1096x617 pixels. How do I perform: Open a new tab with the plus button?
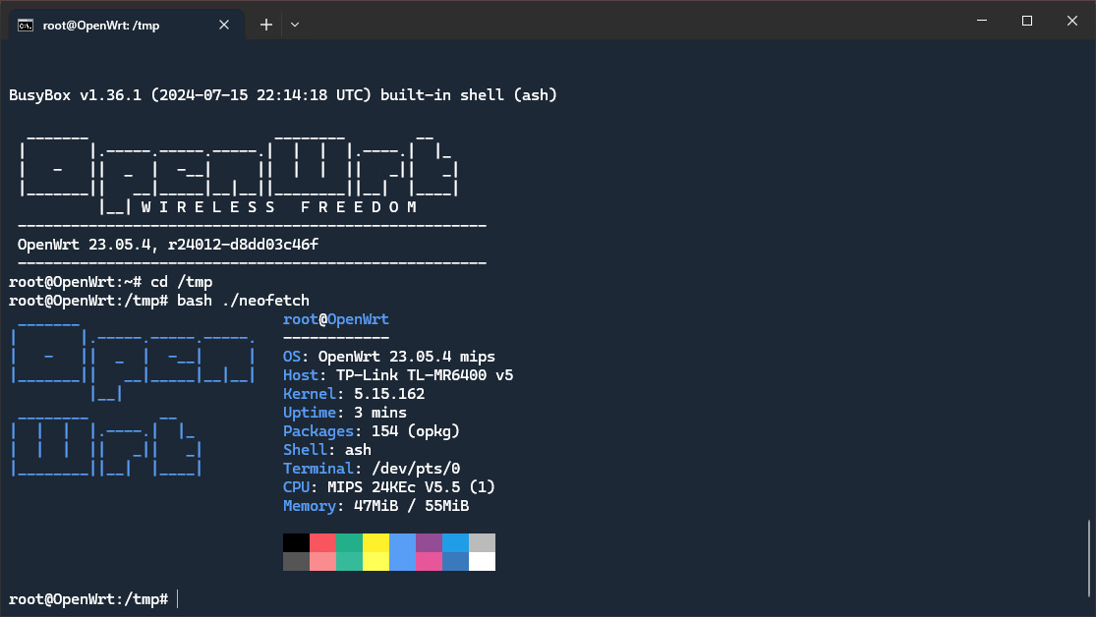click(x=265, y=25)
